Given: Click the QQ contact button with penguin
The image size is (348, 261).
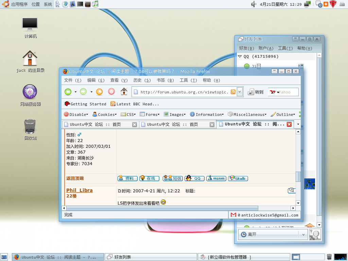Looking at the screenshot, I should pyautogui.click(x=194, y=178).
